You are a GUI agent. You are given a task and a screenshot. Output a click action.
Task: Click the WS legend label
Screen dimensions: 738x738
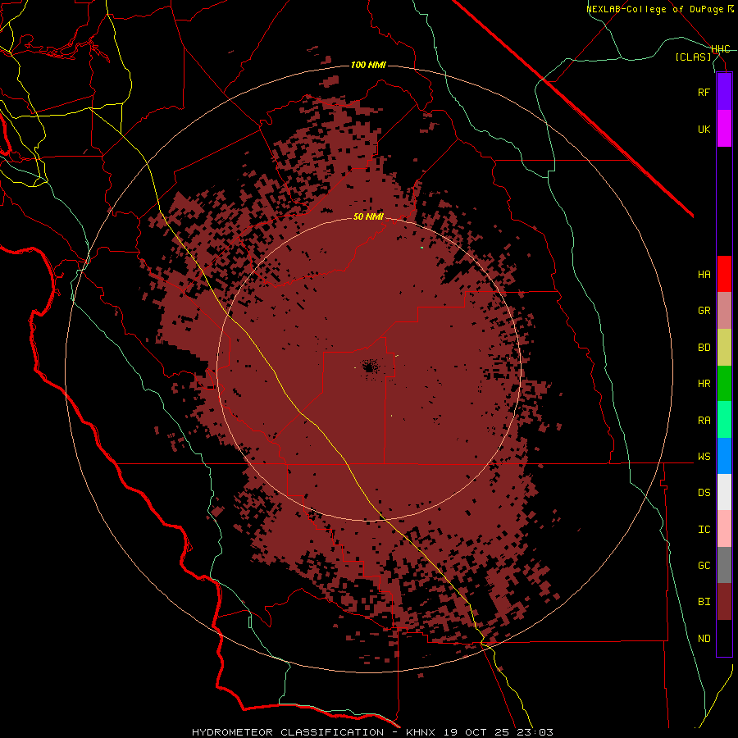coord(704,457)
